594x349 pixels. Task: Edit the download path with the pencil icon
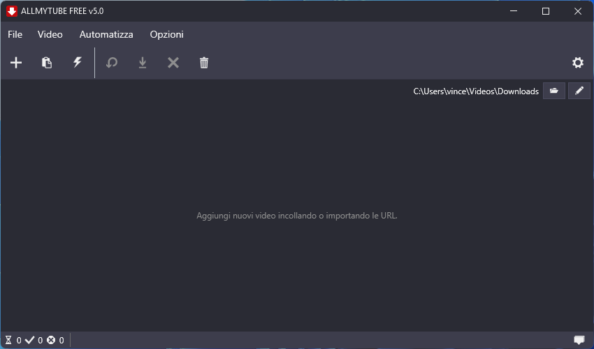(579, 91)
